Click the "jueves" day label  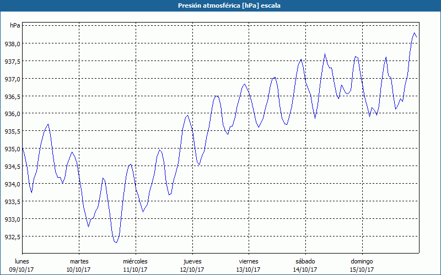(192, 261)
